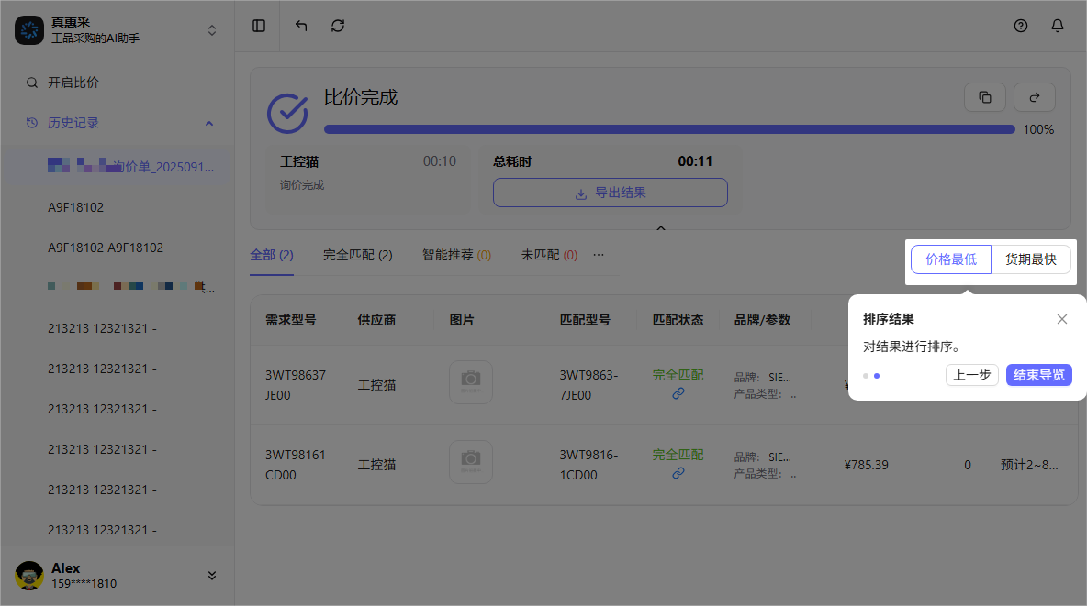Open the 未匹配 results tab
Viewport: 1087px width, 606px height.
(x=548, y=255)
